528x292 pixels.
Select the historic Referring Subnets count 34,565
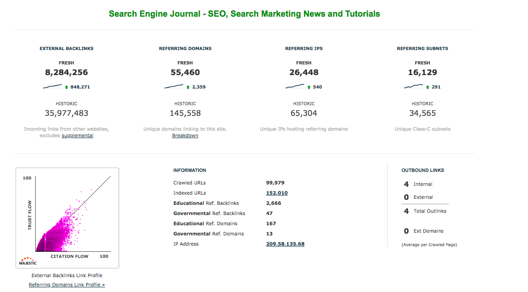pos(423,113)
